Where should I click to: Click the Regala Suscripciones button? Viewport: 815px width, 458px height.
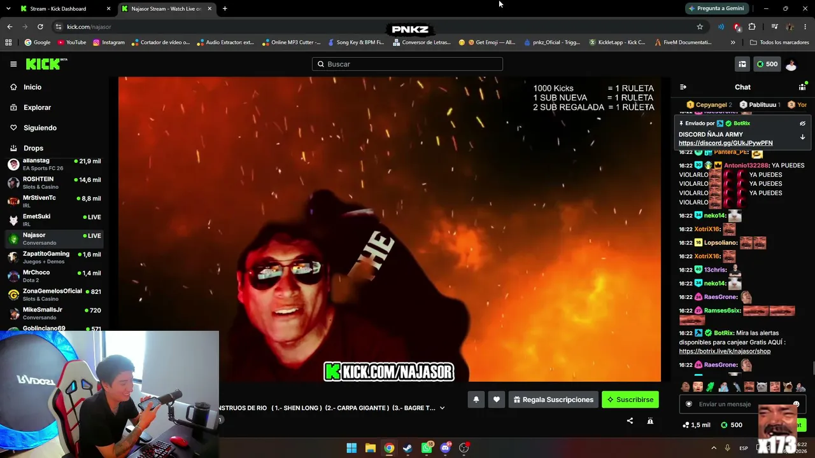[553, 399]
